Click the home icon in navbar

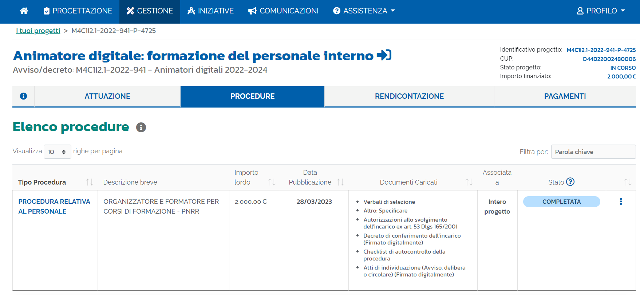(24, 11)
